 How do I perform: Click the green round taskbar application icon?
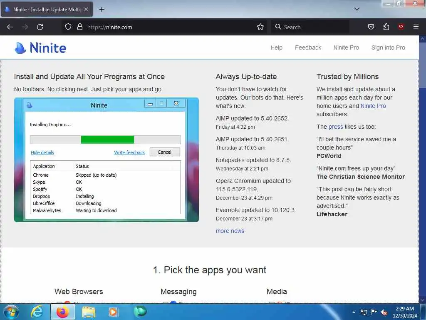tap(140, 312)
